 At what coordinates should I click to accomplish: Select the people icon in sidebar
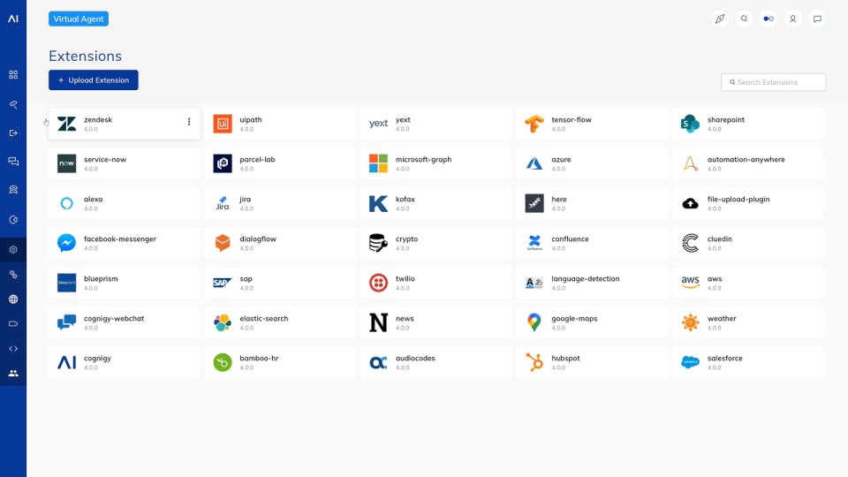pos(13,373)
